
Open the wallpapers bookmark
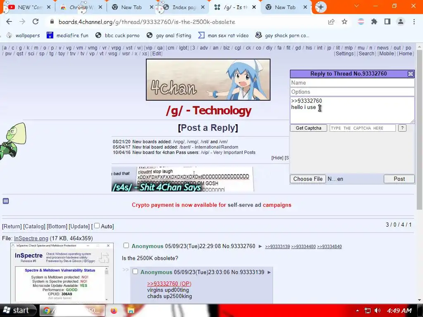23,35
